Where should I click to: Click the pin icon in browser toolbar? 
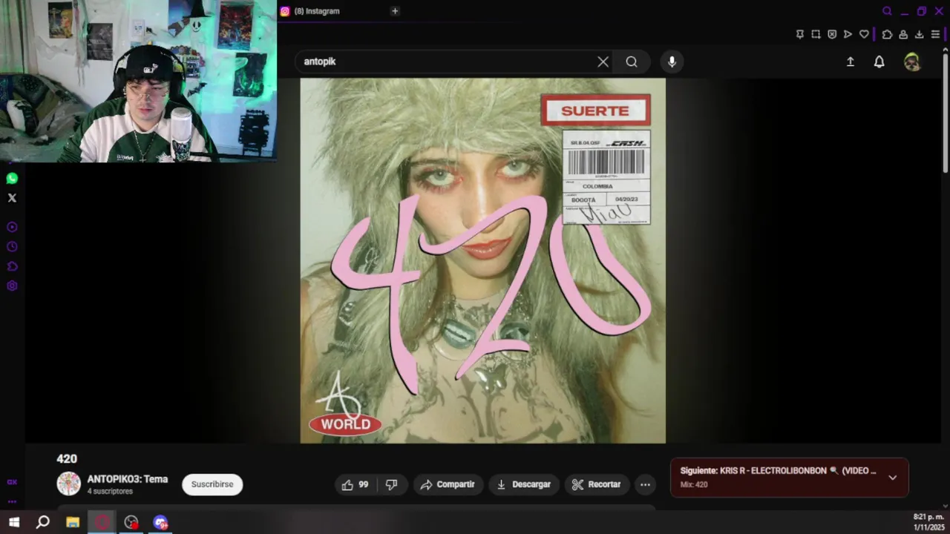click(x=799, y=34)
